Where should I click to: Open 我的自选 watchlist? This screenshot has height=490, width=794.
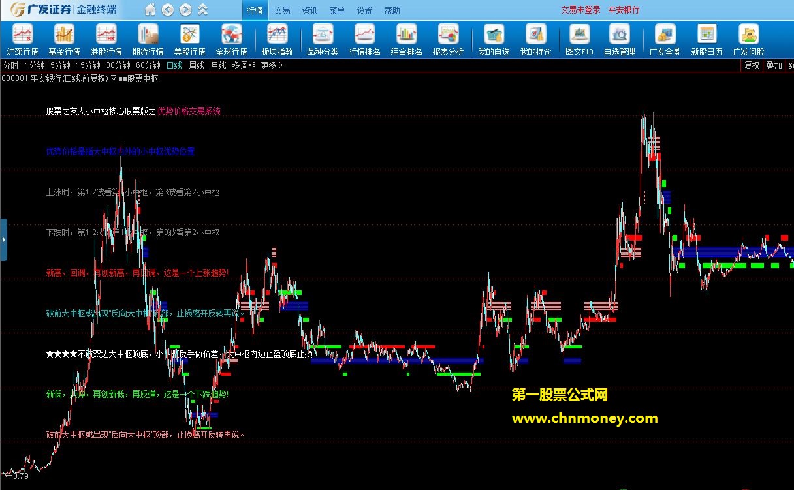point(494,40)
